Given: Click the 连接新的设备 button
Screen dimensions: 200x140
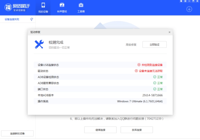Looking at the screenshot, I should tap(17, 134).
